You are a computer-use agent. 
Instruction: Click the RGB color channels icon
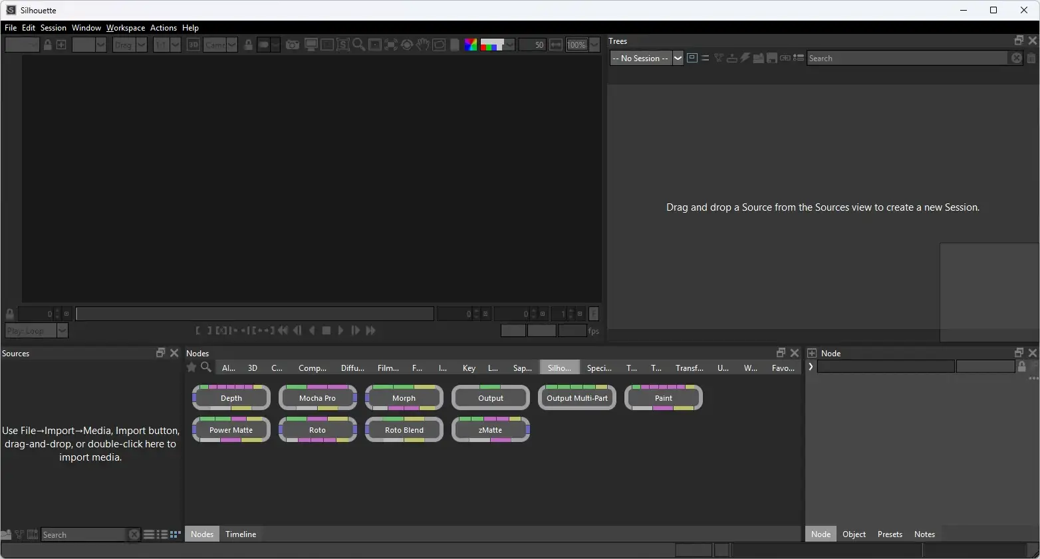pos(471,45)
